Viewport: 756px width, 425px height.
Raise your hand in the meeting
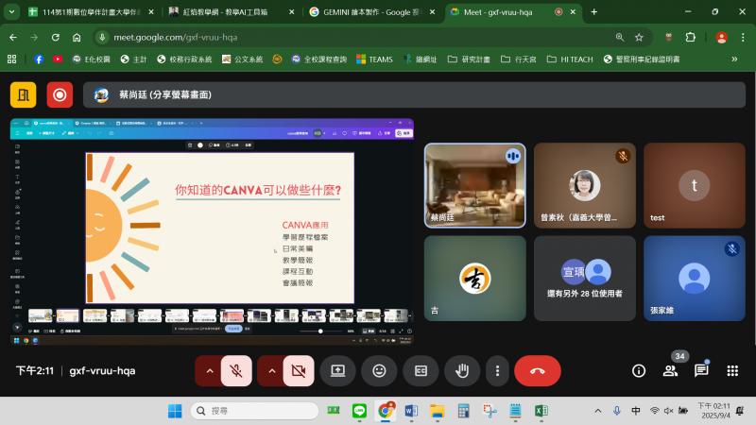(462, 371)
